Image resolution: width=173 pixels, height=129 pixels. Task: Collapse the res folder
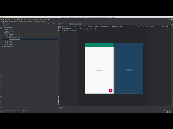4,33
